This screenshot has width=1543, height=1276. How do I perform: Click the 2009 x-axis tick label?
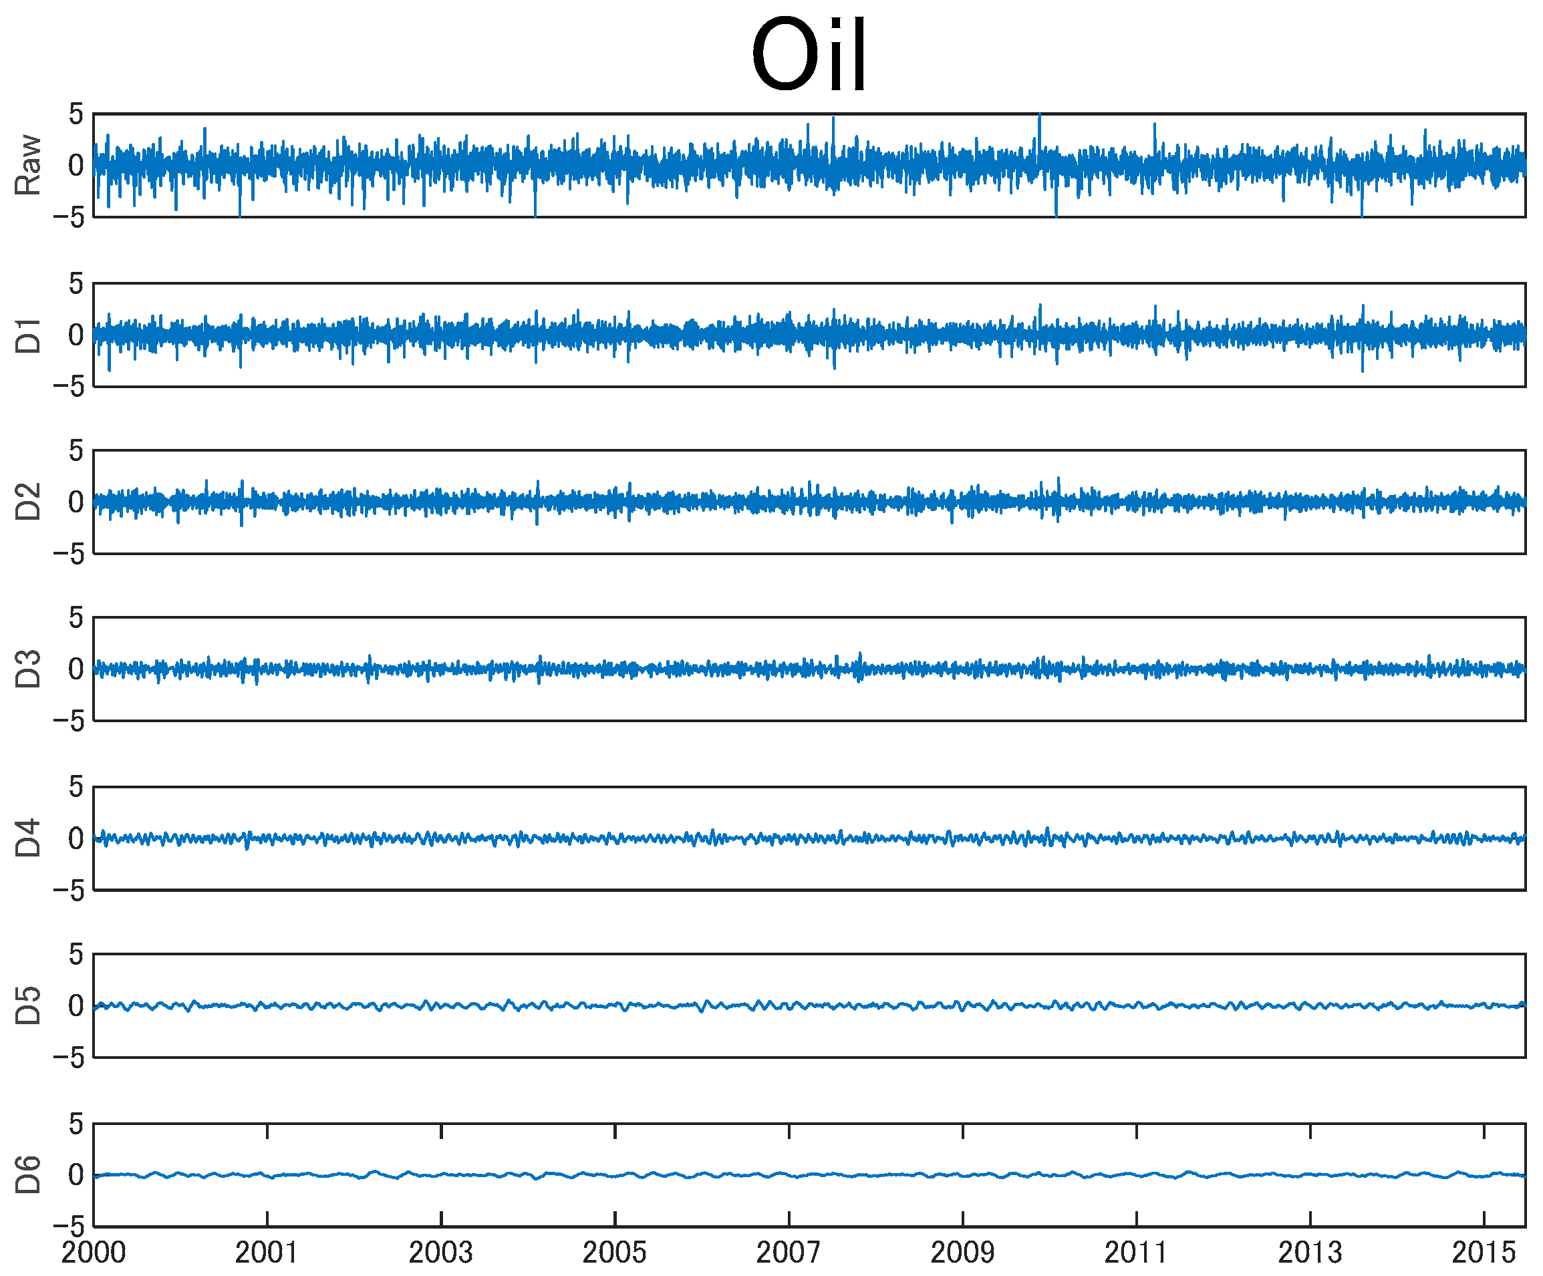pos(962,1253)
